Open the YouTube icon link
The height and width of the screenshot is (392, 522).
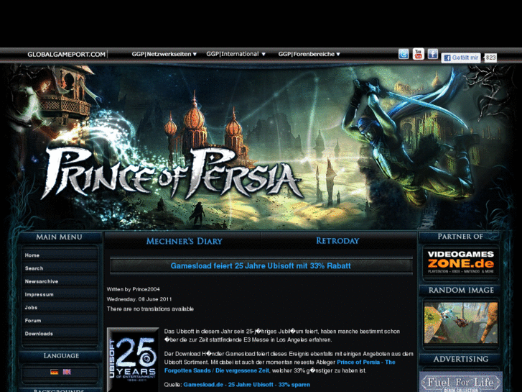click(418, 54)
